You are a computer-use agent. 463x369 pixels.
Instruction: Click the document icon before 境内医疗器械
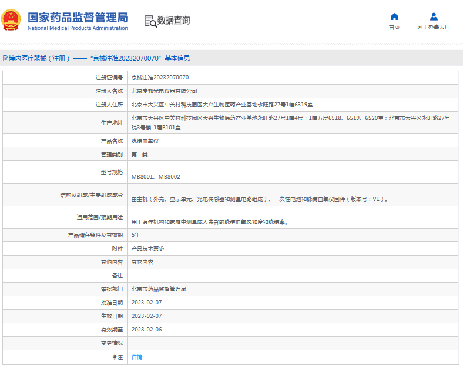click(x=6, y=58)
